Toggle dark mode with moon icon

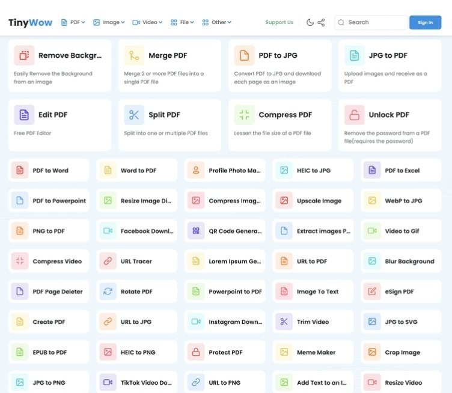point(310,22)
